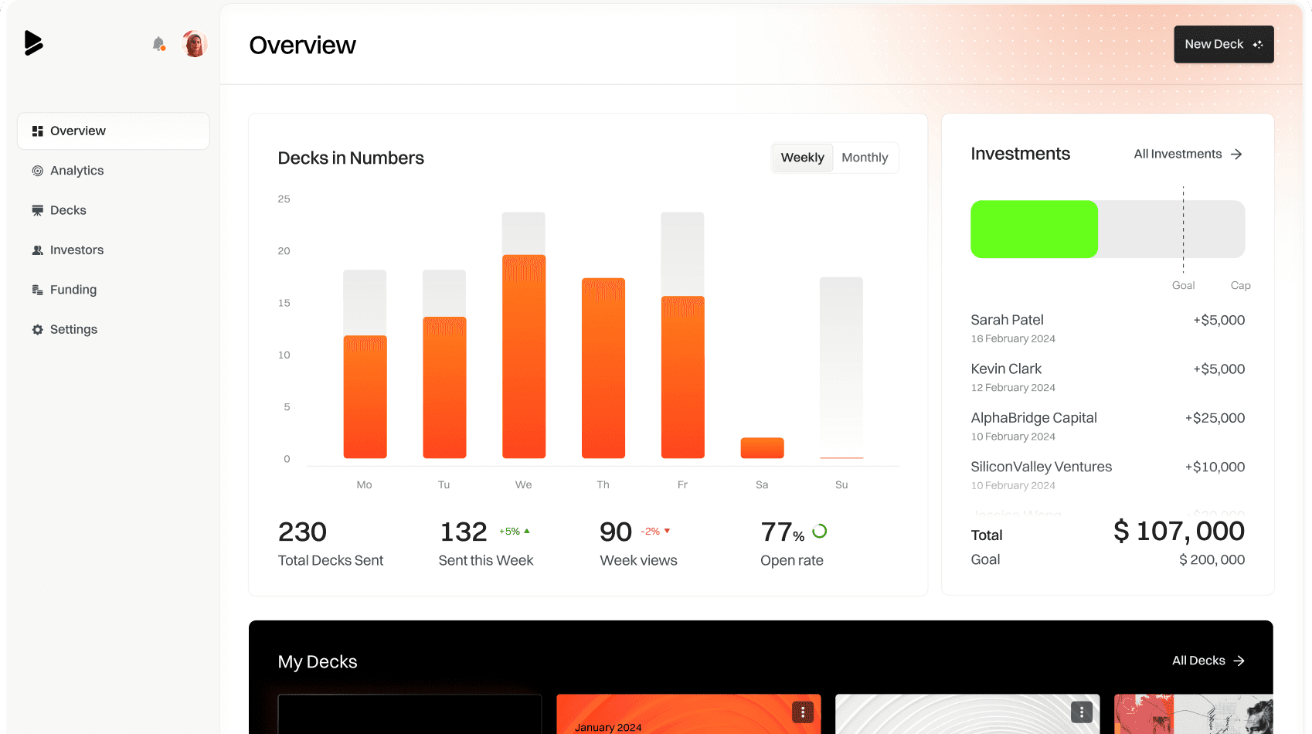
Task: Click the Settings gear icon
Action: click(x=37, y=329)
